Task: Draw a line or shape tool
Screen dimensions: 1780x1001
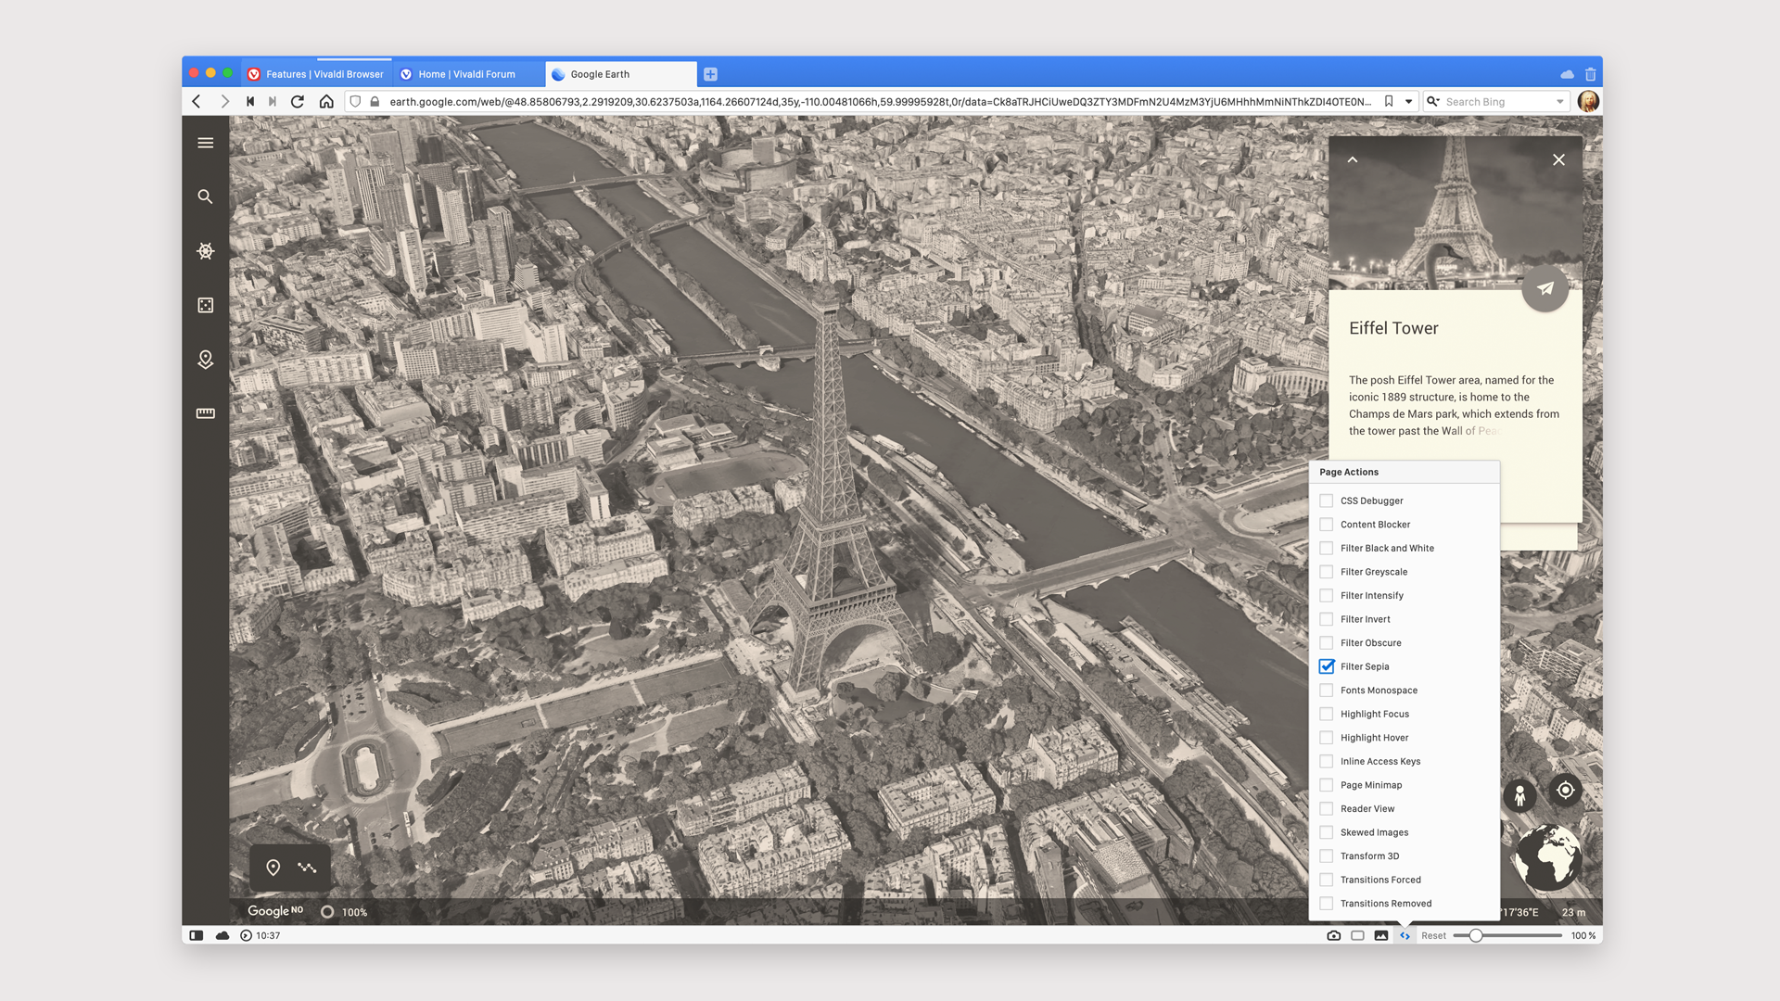Action: point(307,868)
